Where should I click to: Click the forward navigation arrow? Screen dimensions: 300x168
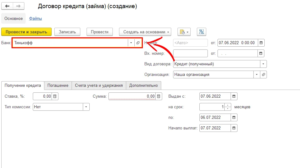tap(18, 6)
